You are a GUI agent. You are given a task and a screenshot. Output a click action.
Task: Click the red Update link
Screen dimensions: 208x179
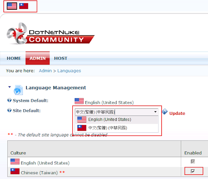tap(177, 113)
